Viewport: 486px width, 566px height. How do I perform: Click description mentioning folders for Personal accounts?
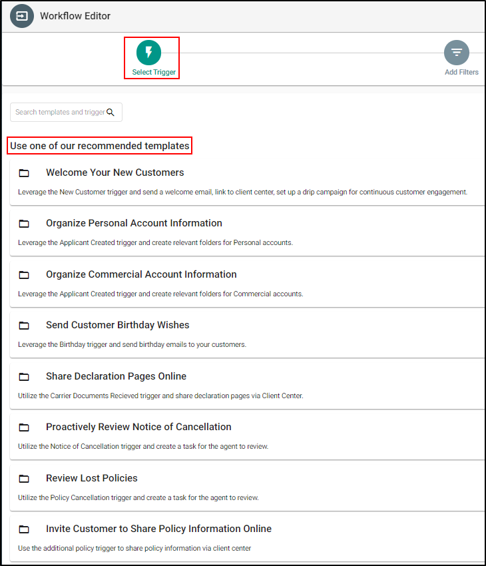[155, 242]
